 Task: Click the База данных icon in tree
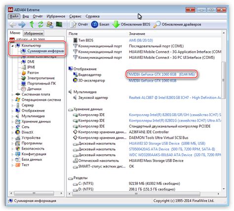click(18, 160)
